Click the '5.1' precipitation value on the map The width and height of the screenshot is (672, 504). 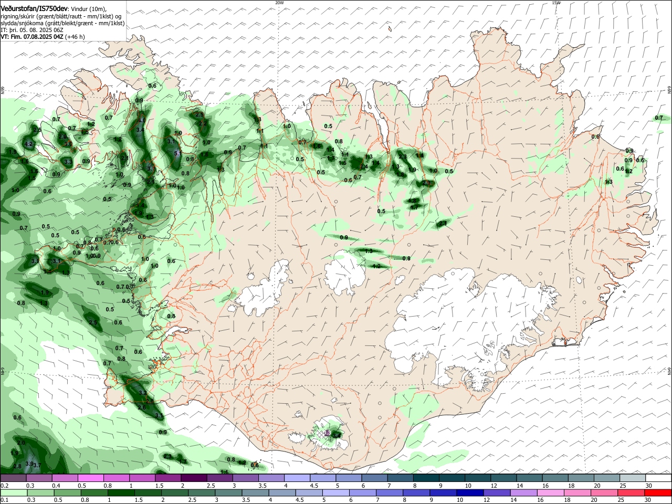point(177,153)
